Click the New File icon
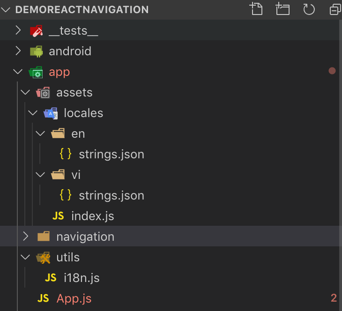 [256, 9]
